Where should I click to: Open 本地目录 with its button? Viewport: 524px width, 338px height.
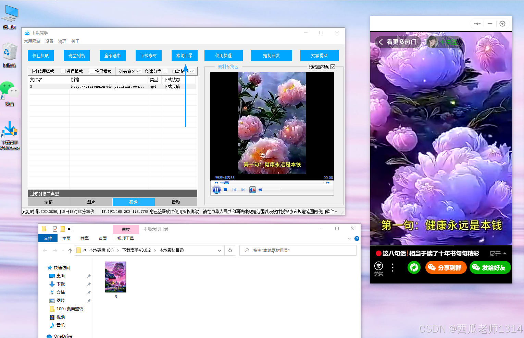pos(185,56)
